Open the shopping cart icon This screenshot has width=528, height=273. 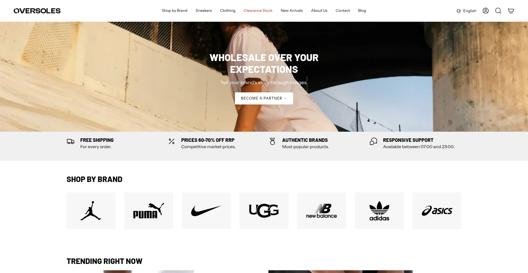tap(511, 11)
